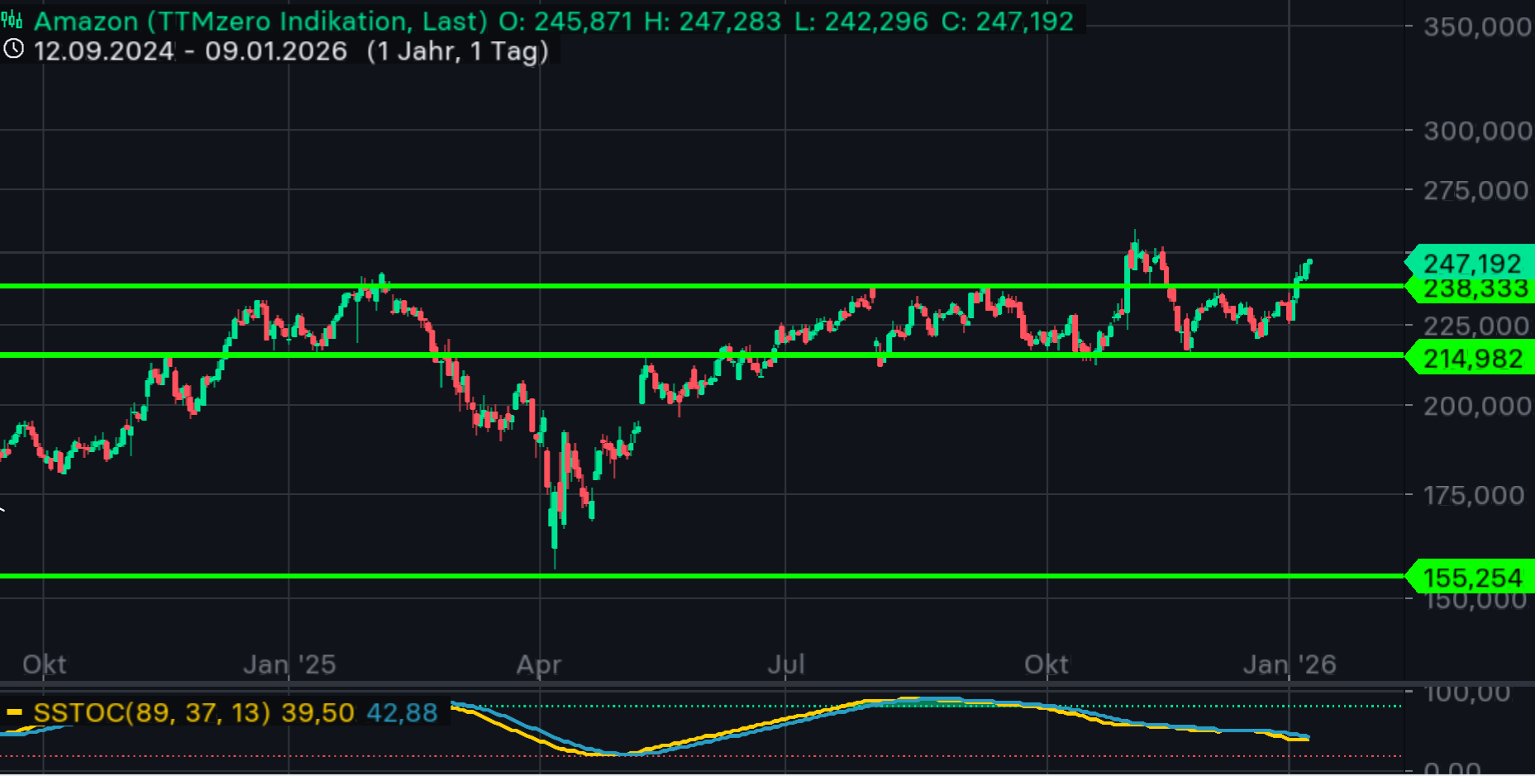Select the 214,982 horizontal line price label
Image resolution: width=1535 pixels, height=776 pixels.
pyautogui.click(x=1472, y=359)
